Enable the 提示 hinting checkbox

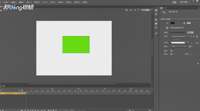tap(188, 46)
